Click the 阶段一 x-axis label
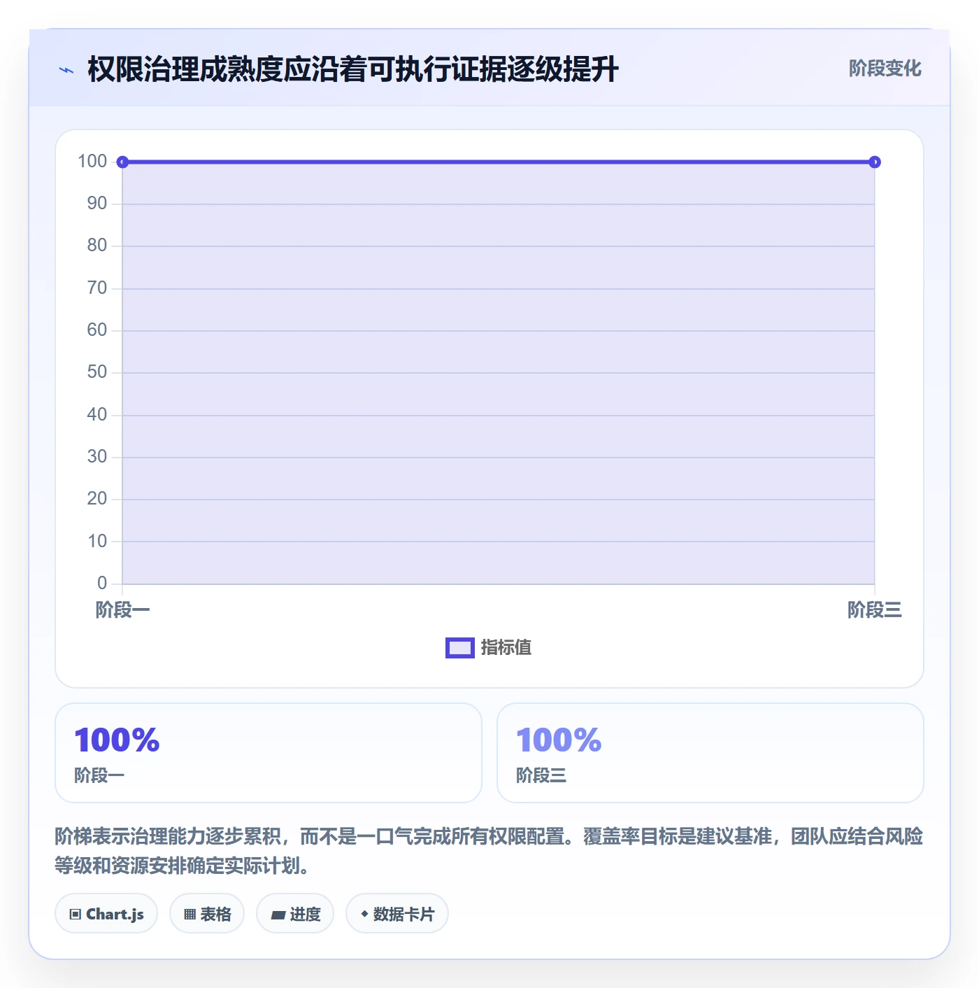This screenshot has height=988, width=979. [122, 610]
